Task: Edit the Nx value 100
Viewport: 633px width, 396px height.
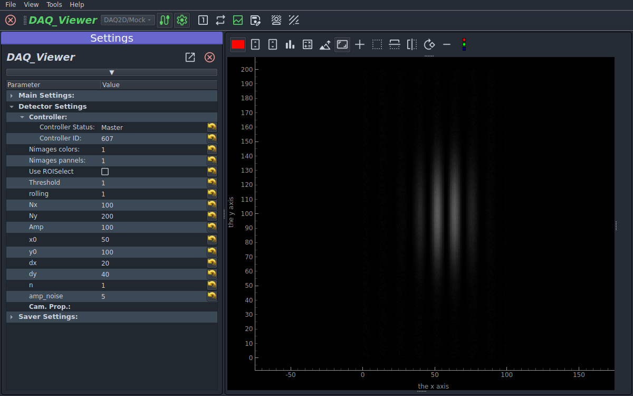Action: [x=153, y=205]
